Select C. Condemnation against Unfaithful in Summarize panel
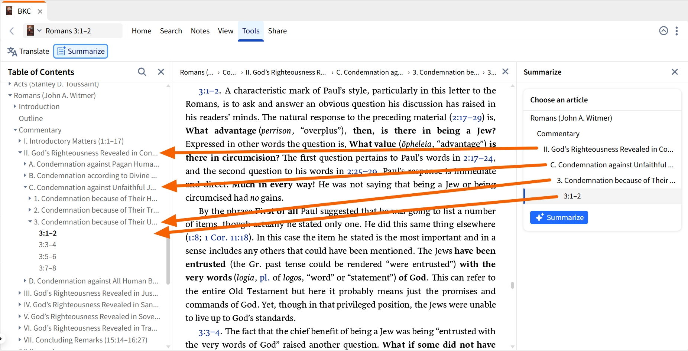Viewport: 688px width, 351px height. [611, 165]
